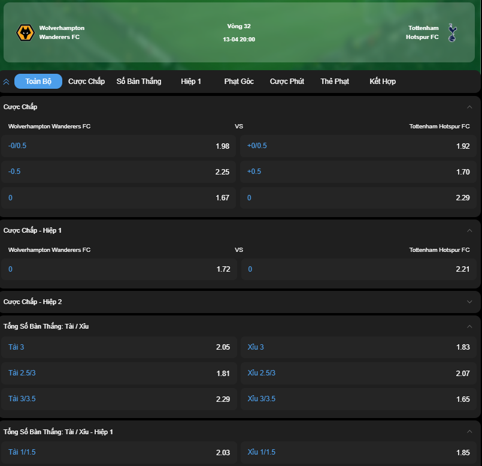Choose Xỉu 3/3.5 at 1.65
Screen dimensions: 482x466
click(x=359, y=399)
